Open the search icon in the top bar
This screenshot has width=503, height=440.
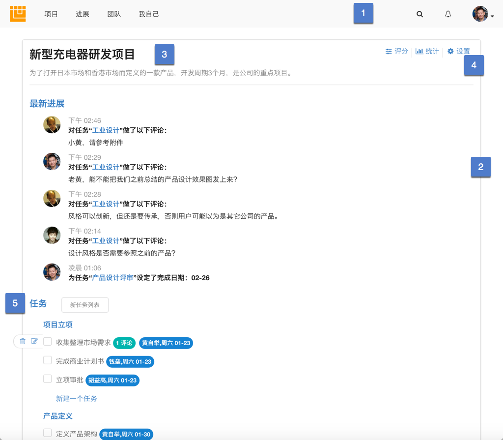pyautogui.click(x=419, y=14)
